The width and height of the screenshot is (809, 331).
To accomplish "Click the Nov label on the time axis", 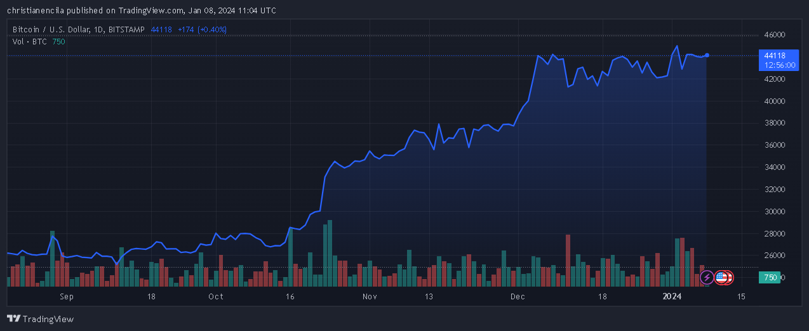I will (370, 297).
